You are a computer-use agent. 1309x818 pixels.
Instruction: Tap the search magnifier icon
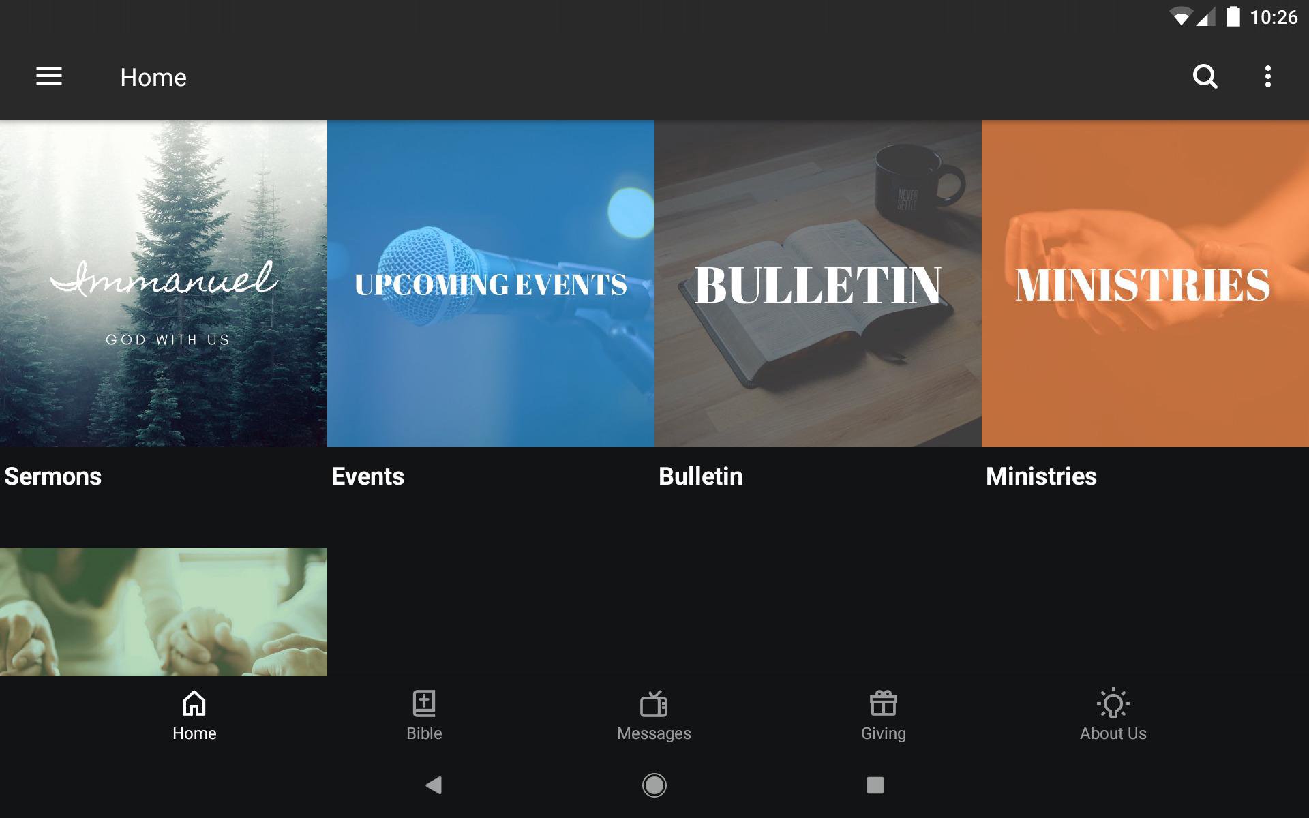[1205, 76]
